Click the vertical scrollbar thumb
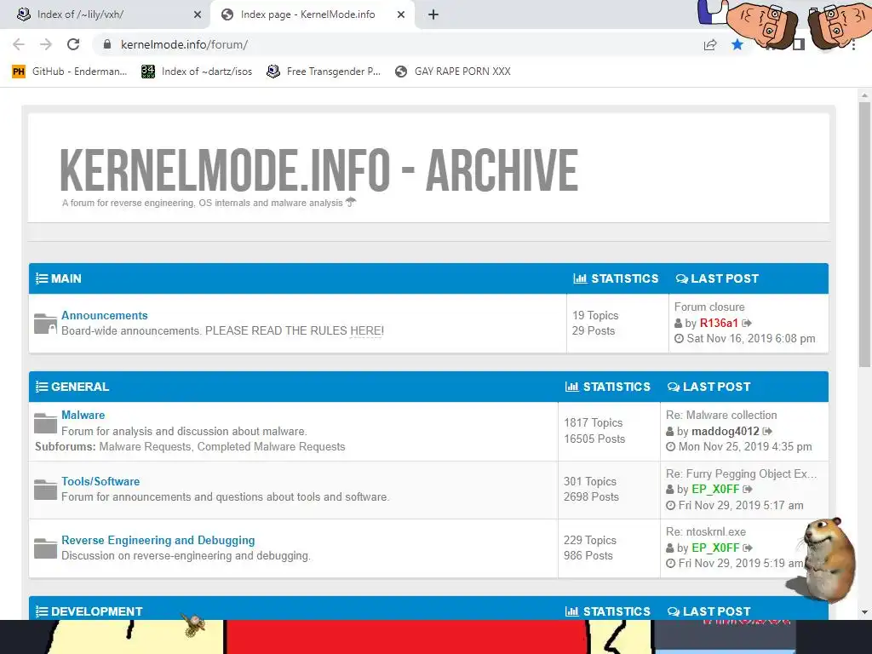The image size is (872, 654). 864,234
